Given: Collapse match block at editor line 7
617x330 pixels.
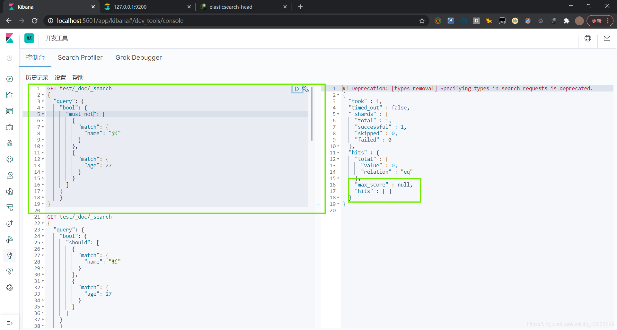Looking at the screenshot, I should 43,127.
